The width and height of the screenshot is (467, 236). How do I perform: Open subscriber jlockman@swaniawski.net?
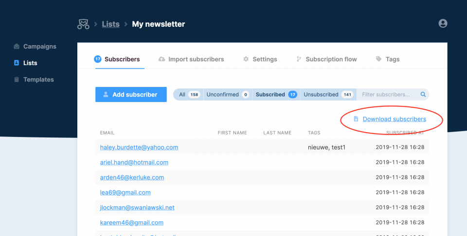tap(137, 207)
